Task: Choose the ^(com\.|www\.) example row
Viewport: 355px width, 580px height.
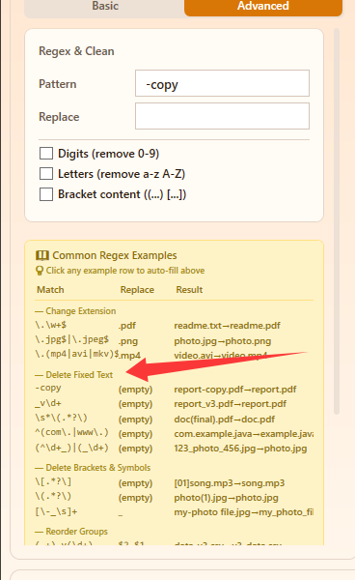Action: pos(175,433)
